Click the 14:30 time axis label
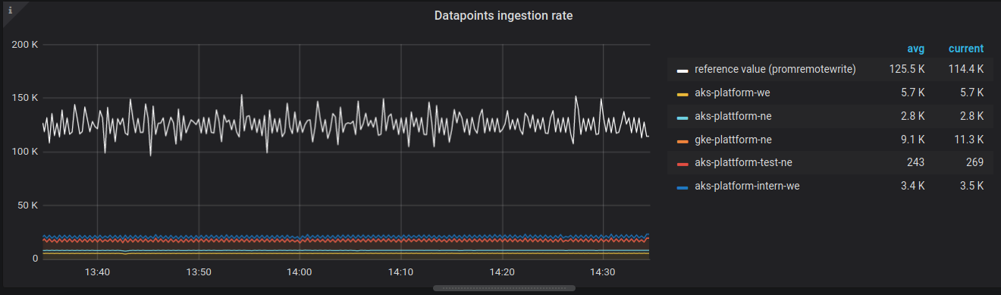This screenshot has height=295, width=1001. tap(602, 271)
